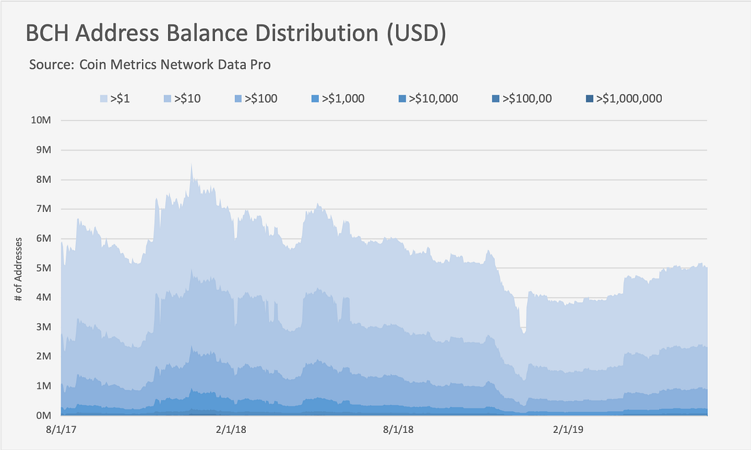This screenshot has height=450, width=751.
Task: Select the >$10,000 legend label text
Action: pos(433,99)
